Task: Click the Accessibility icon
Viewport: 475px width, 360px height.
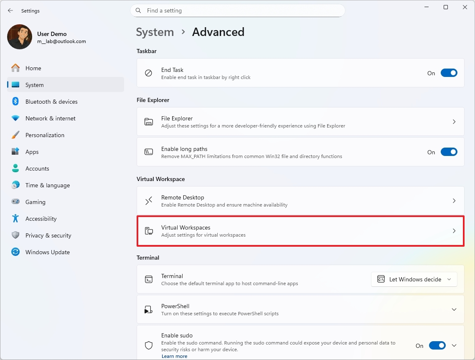Action: click(x=15, y=218)
